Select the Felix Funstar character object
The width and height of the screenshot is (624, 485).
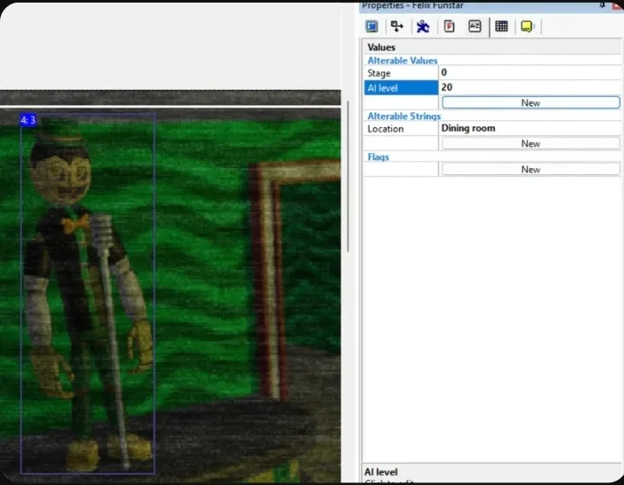87,293
